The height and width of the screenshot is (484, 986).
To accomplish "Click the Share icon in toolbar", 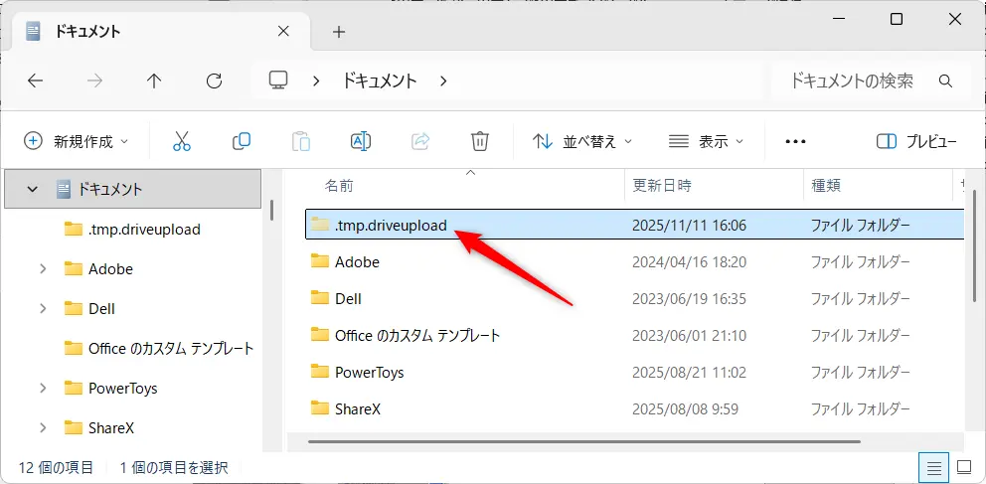I will (x=420, y=141).
